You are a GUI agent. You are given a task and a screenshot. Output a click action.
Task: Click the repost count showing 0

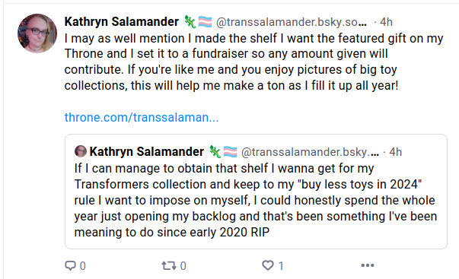click(183, 265)
